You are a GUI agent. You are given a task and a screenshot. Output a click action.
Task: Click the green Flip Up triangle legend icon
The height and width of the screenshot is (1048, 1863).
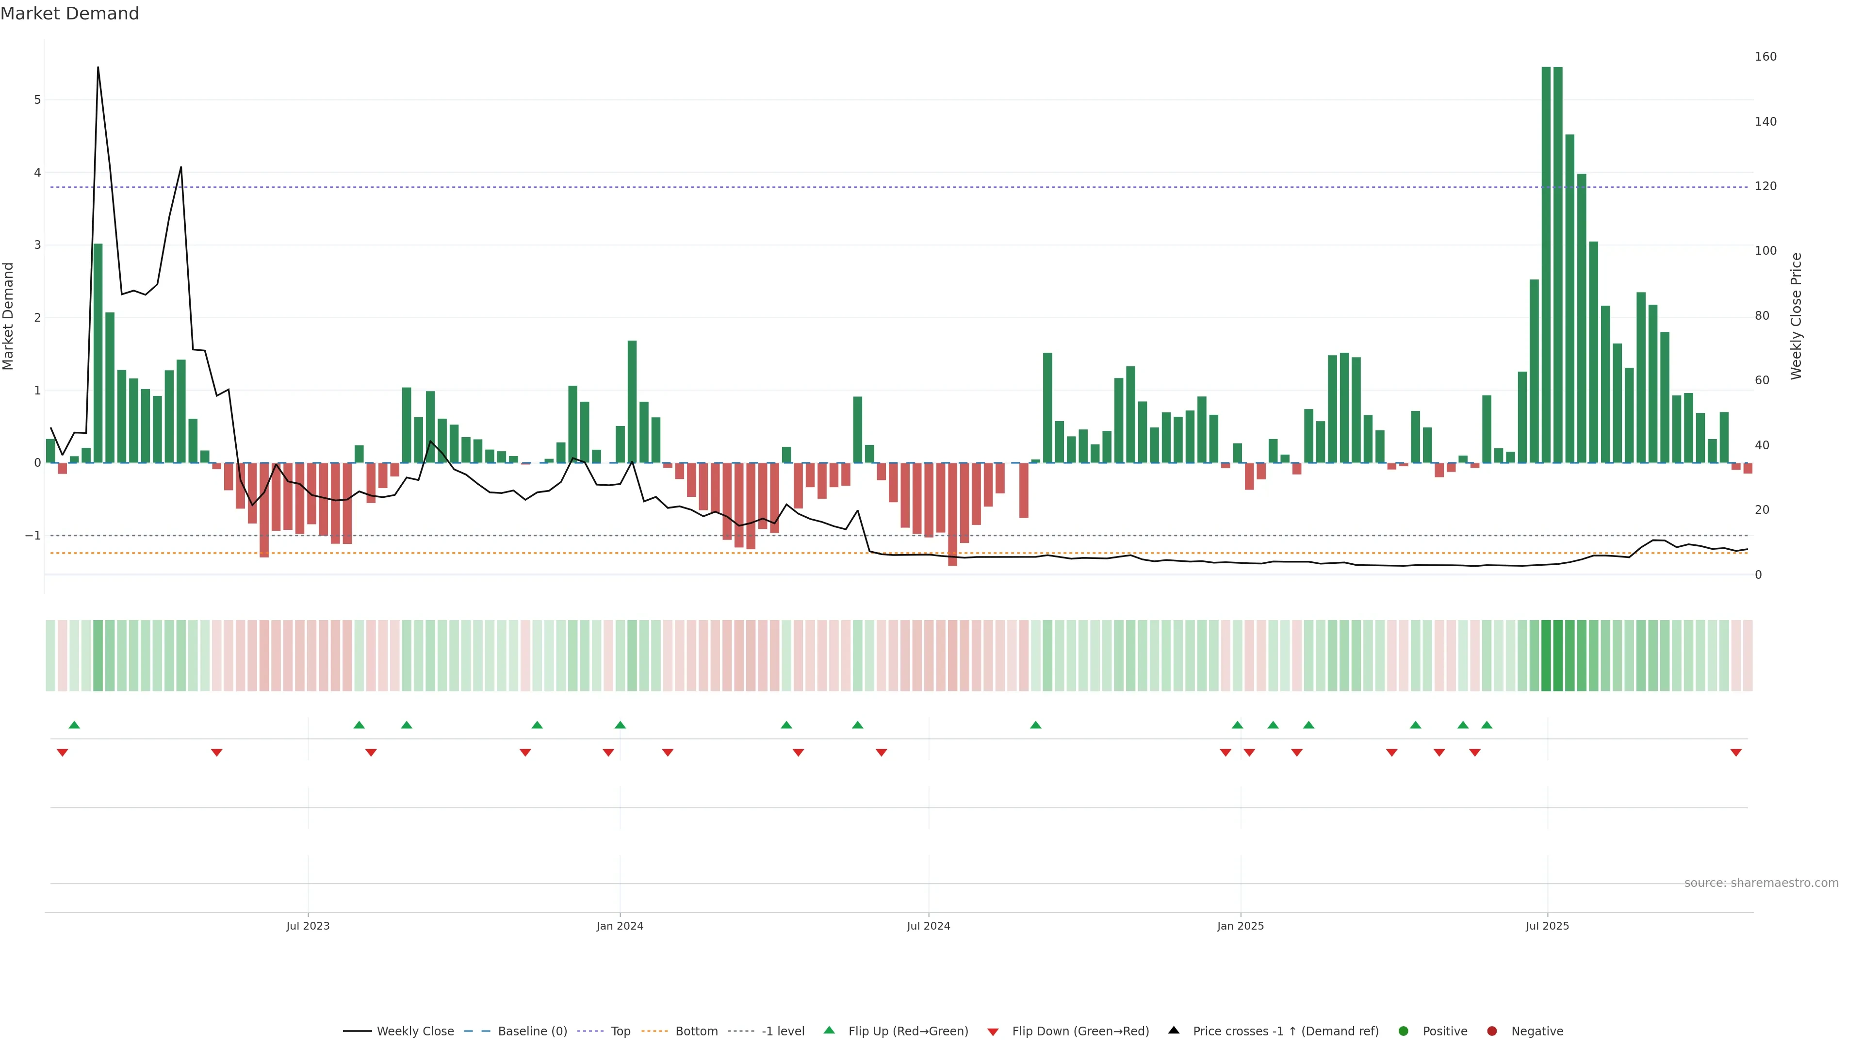829,1030
